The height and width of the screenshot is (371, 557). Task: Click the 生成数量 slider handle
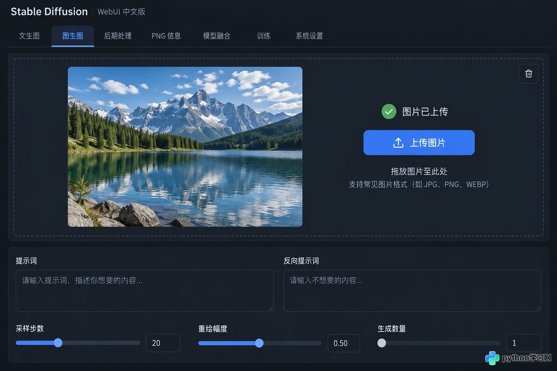click(x=382, y=343)
